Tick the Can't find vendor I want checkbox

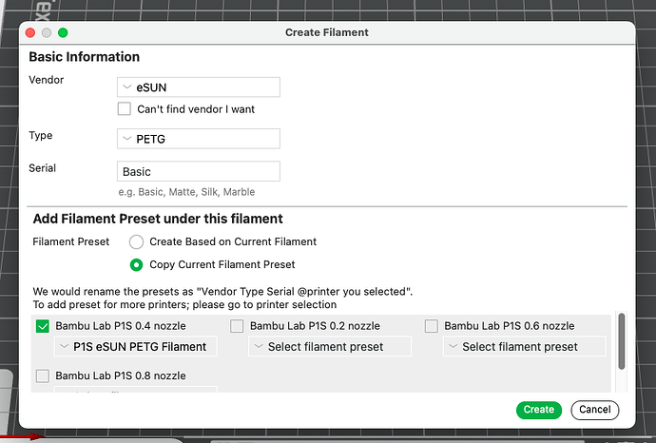(x=125, y=108)
